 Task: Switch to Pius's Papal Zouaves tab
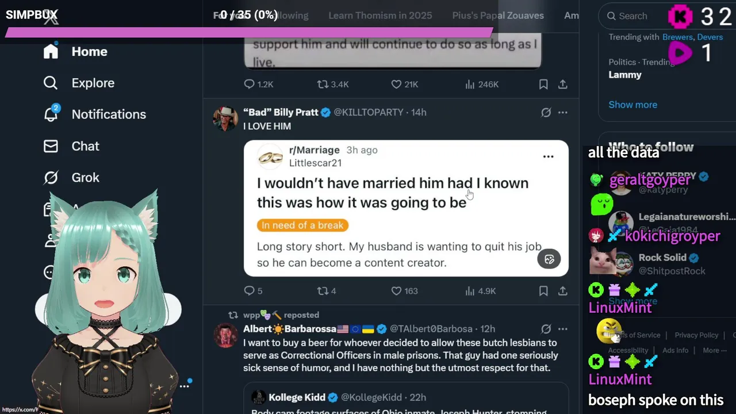pyautogui.click(x=498, y=16)
